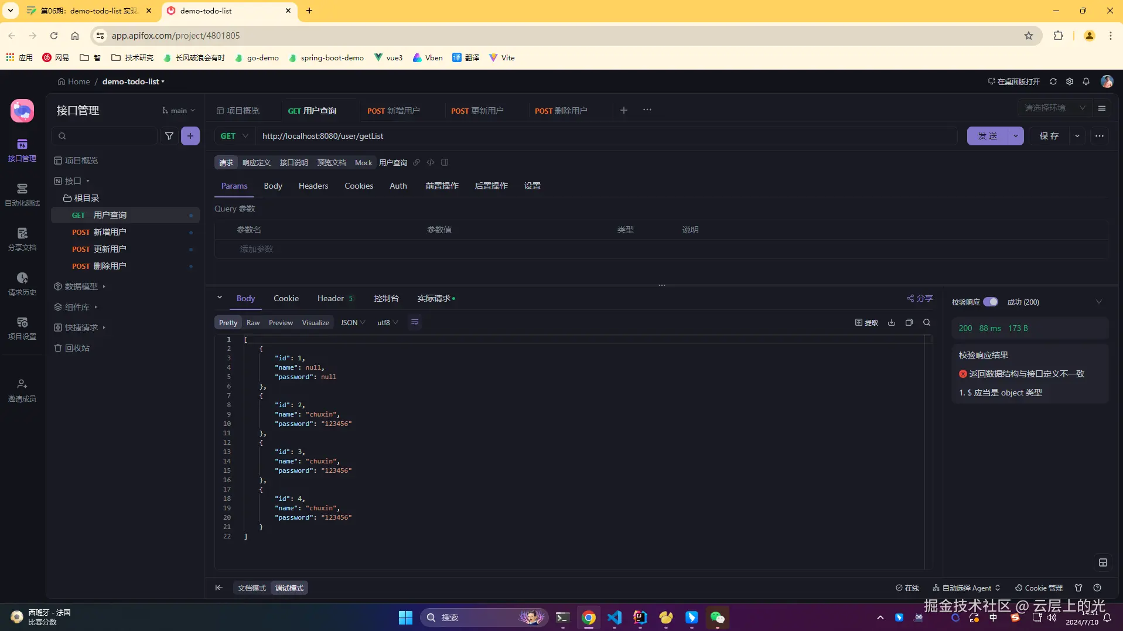Toggle word wrap in response viewer
This screenshot has height=631, width=1123.
415,322
